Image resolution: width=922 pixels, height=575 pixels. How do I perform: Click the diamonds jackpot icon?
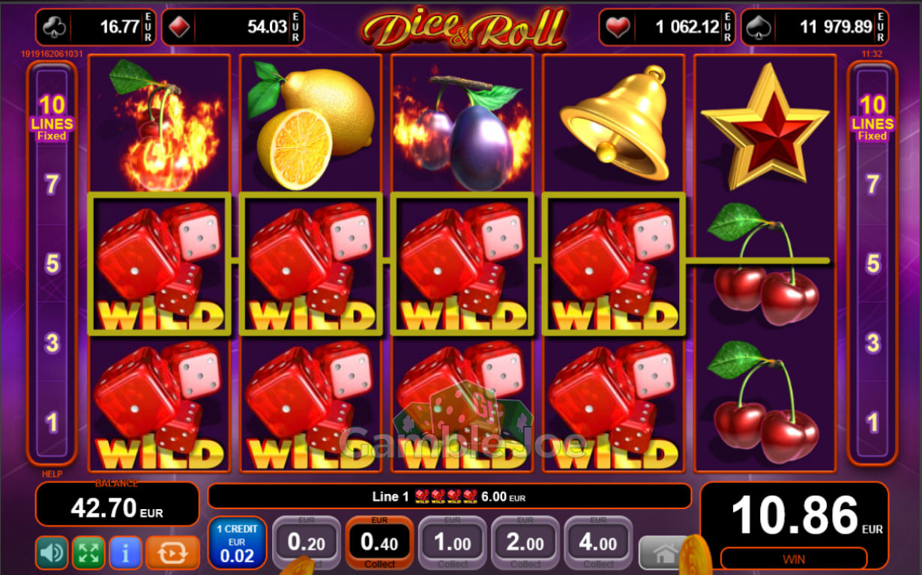coord(181,28)
